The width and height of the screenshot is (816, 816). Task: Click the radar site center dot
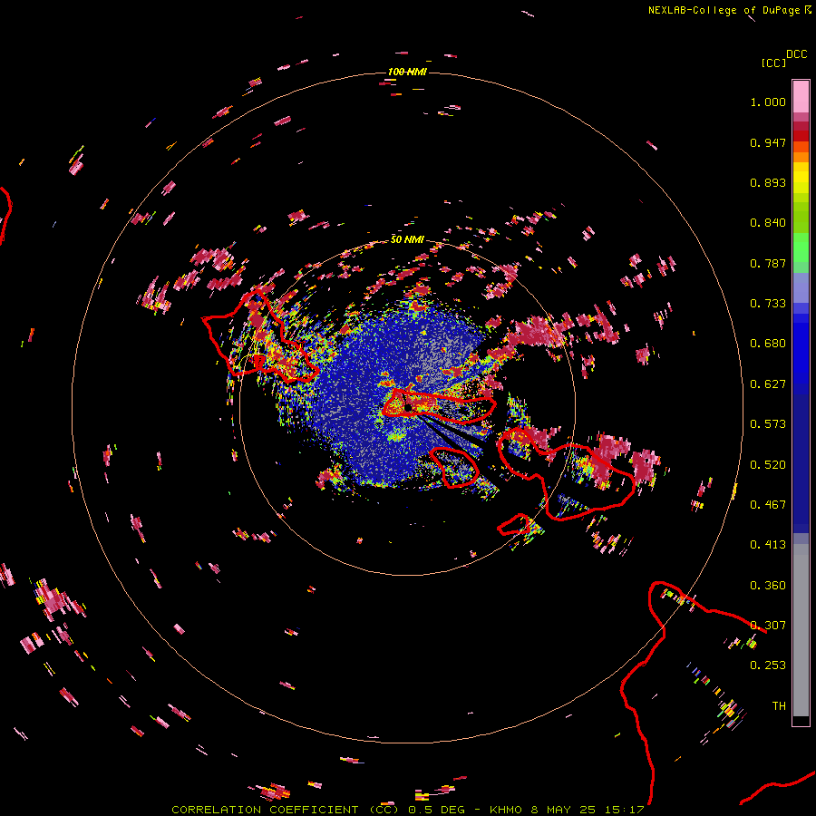click(x=407, y=407)
